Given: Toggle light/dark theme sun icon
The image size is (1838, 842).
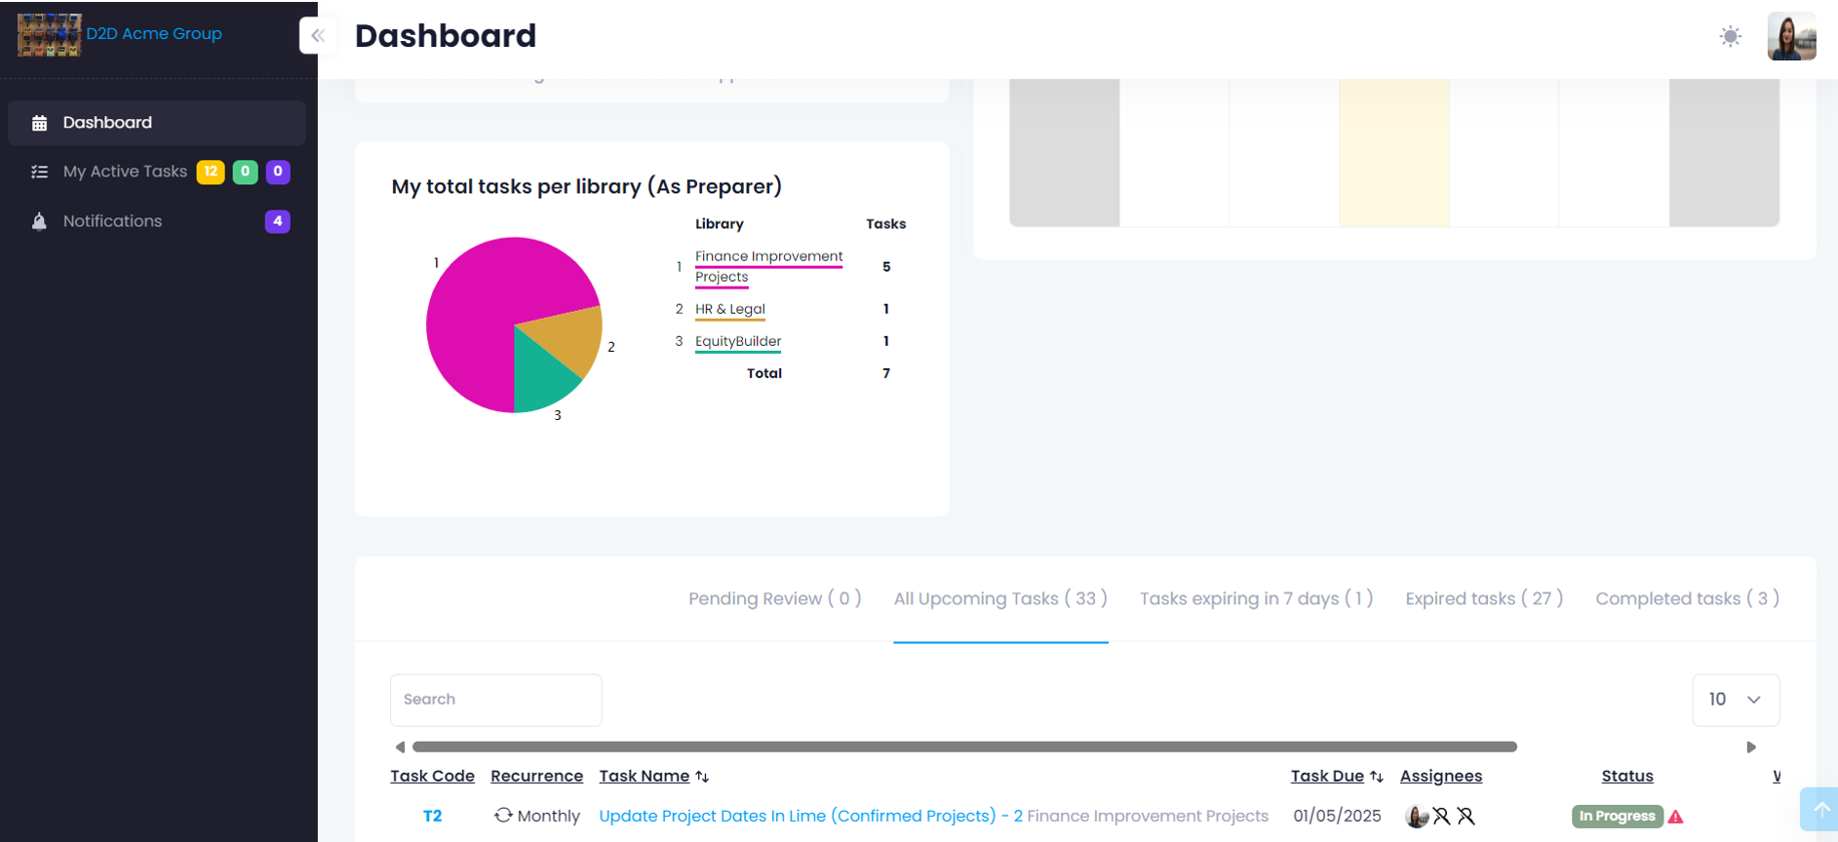Looking at the screenshot, I should coord(1730,37).
